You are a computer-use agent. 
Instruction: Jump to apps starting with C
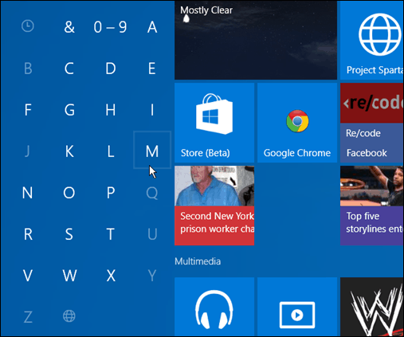point(69,69)
